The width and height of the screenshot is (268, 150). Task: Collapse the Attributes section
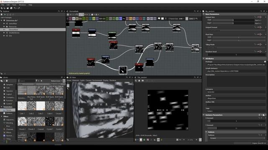point(204,58)
